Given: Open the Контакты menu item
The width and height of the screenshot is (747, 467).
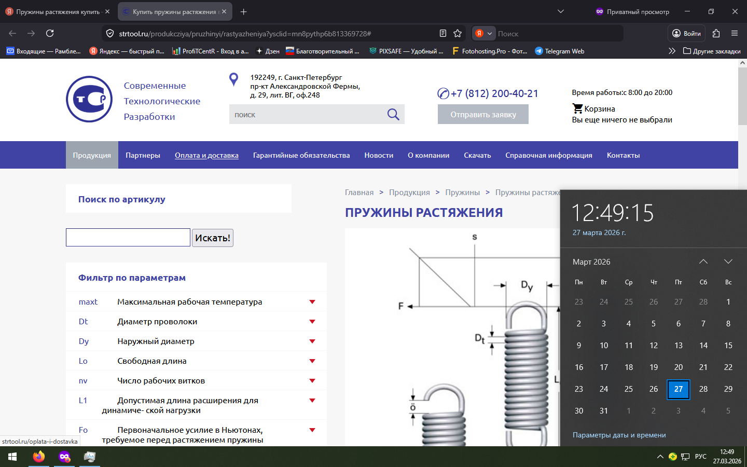Looking at the screenshot, I should pos(623,155).
